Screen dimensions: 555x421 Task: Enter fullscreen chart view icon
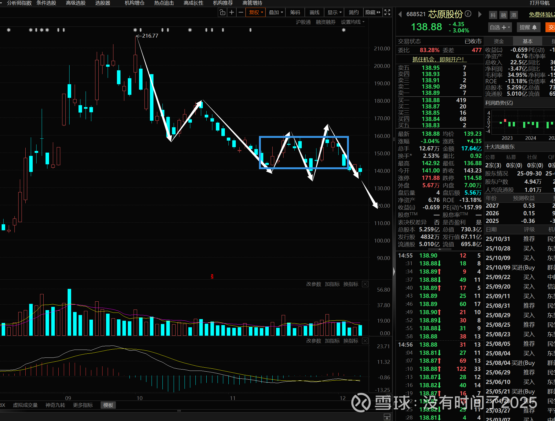coord(387,12)
